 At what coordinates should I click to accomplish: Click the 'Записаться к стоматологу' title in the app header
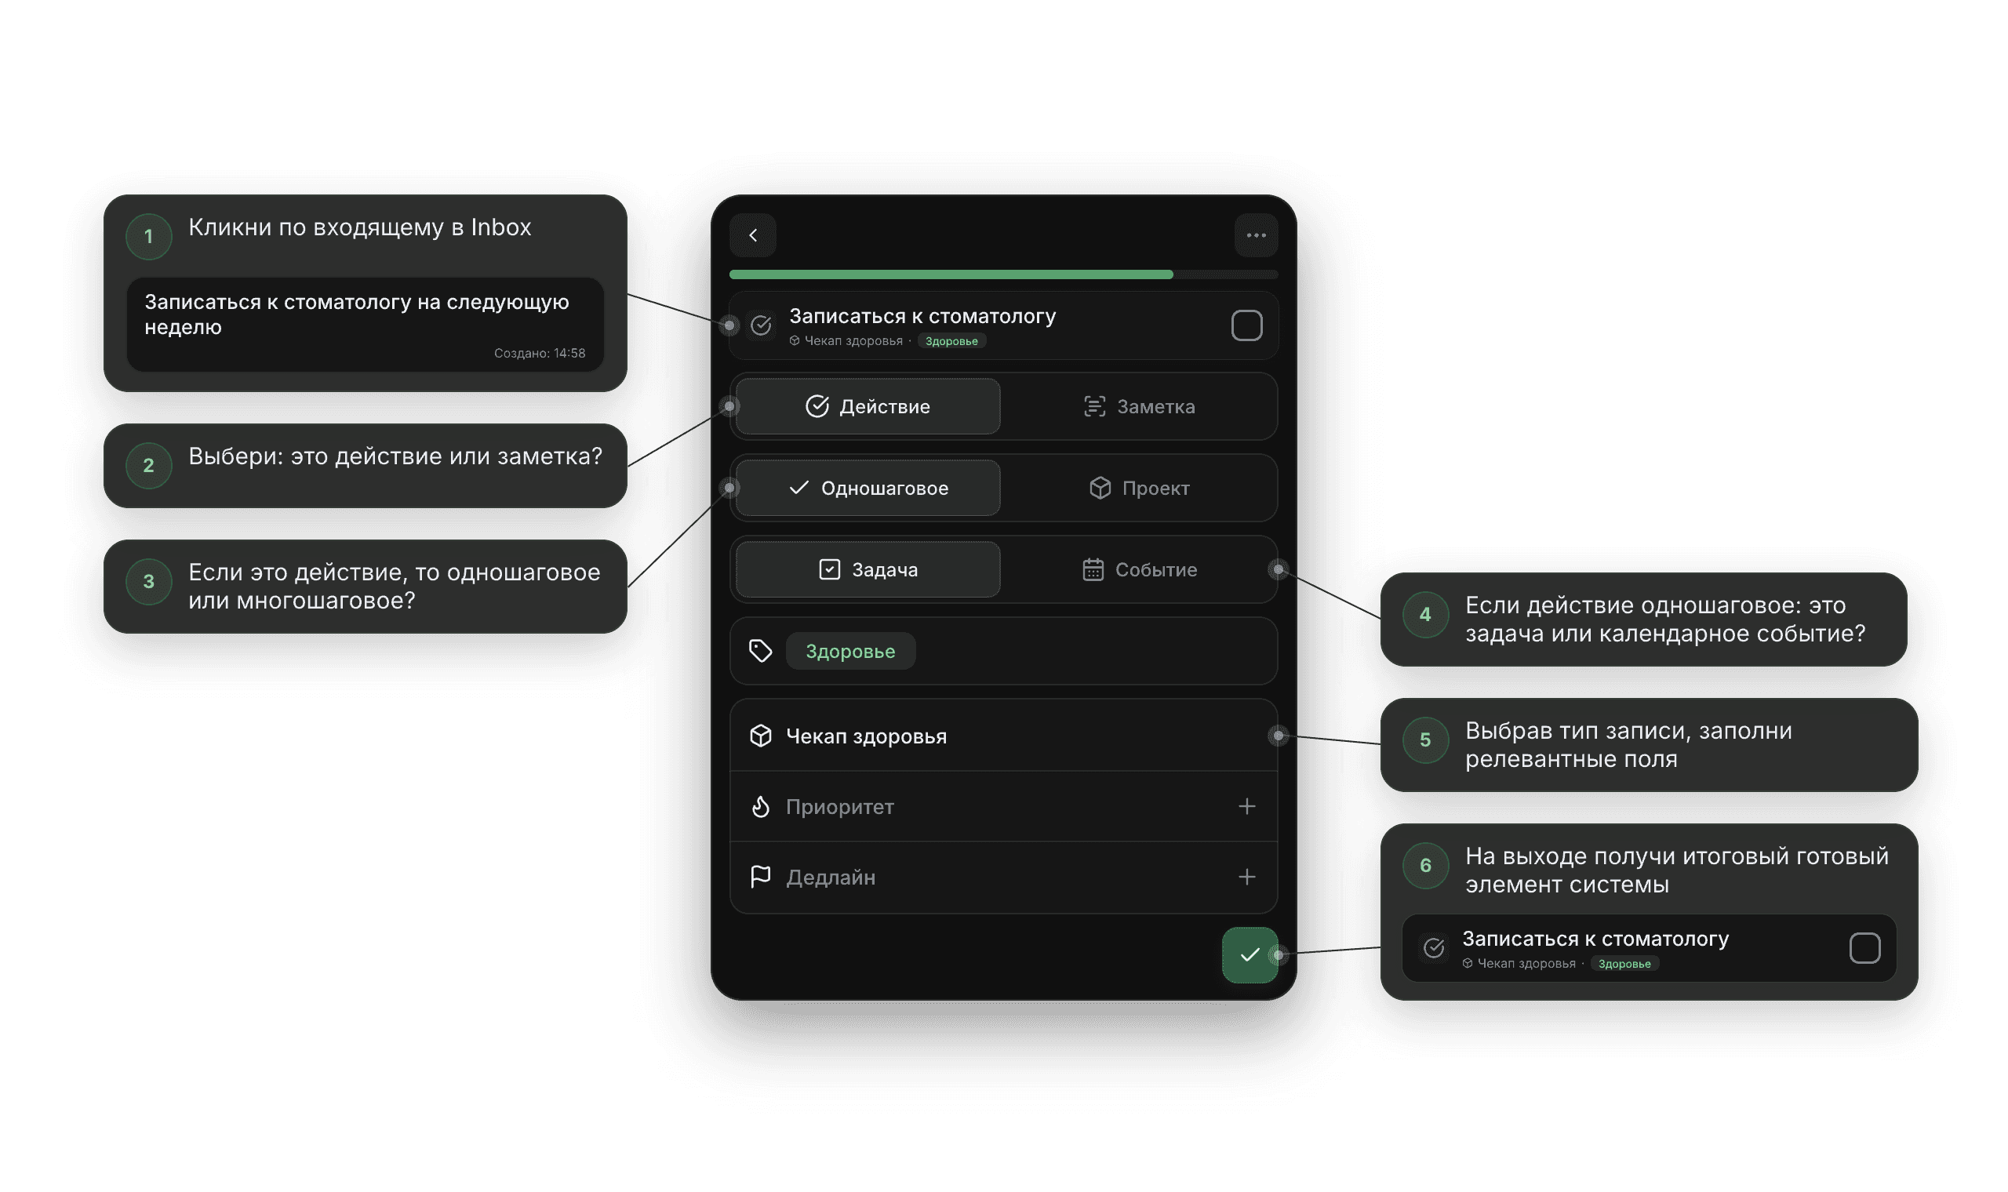coord(922,317)
